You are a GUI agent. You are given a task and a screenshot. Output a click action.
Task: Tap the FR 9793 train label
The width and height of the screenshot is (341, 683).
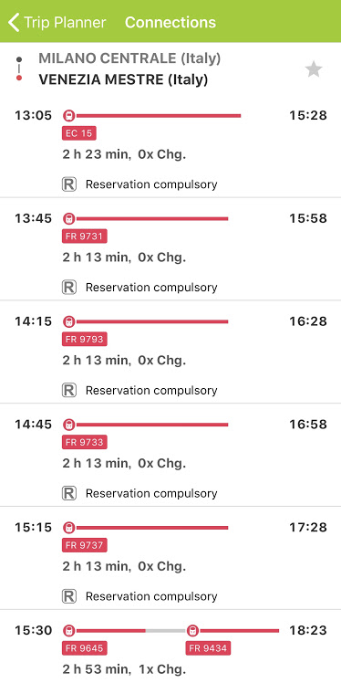pyautogui.click(x=85, y=339)
